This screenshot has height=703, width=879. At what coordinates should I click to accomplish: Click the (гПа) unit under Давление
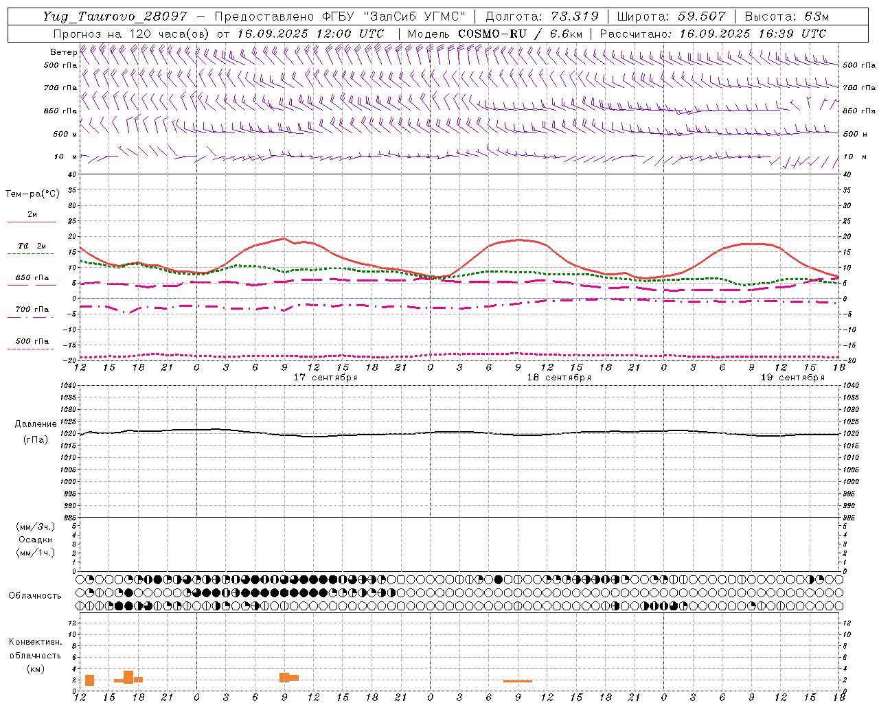click(36, 440)
